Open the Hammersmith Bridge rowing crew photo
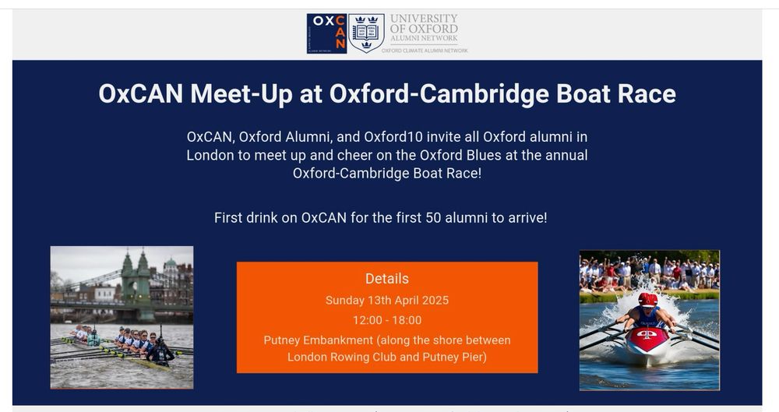The image size is (779, 412). coord(122,317)
